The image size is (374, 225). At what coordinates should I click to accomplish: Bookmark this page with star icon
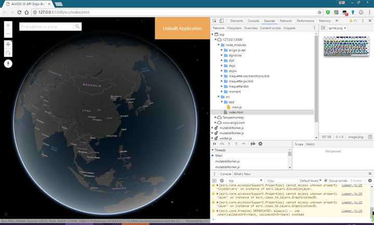click(x=319, y=12)
